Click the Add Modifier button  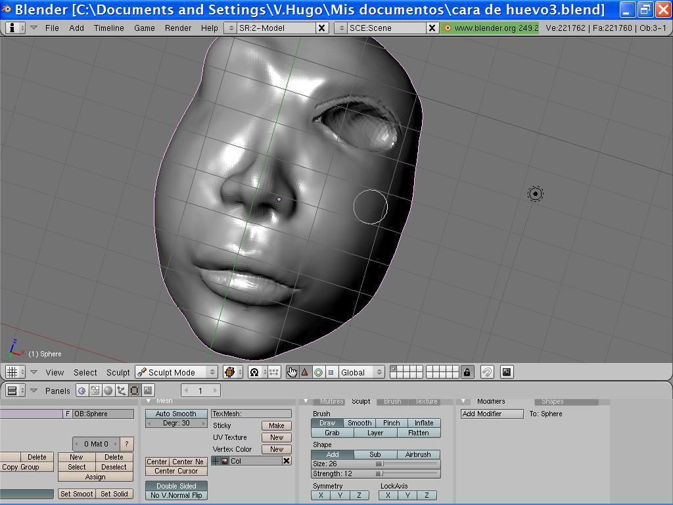tap(492, 414)
